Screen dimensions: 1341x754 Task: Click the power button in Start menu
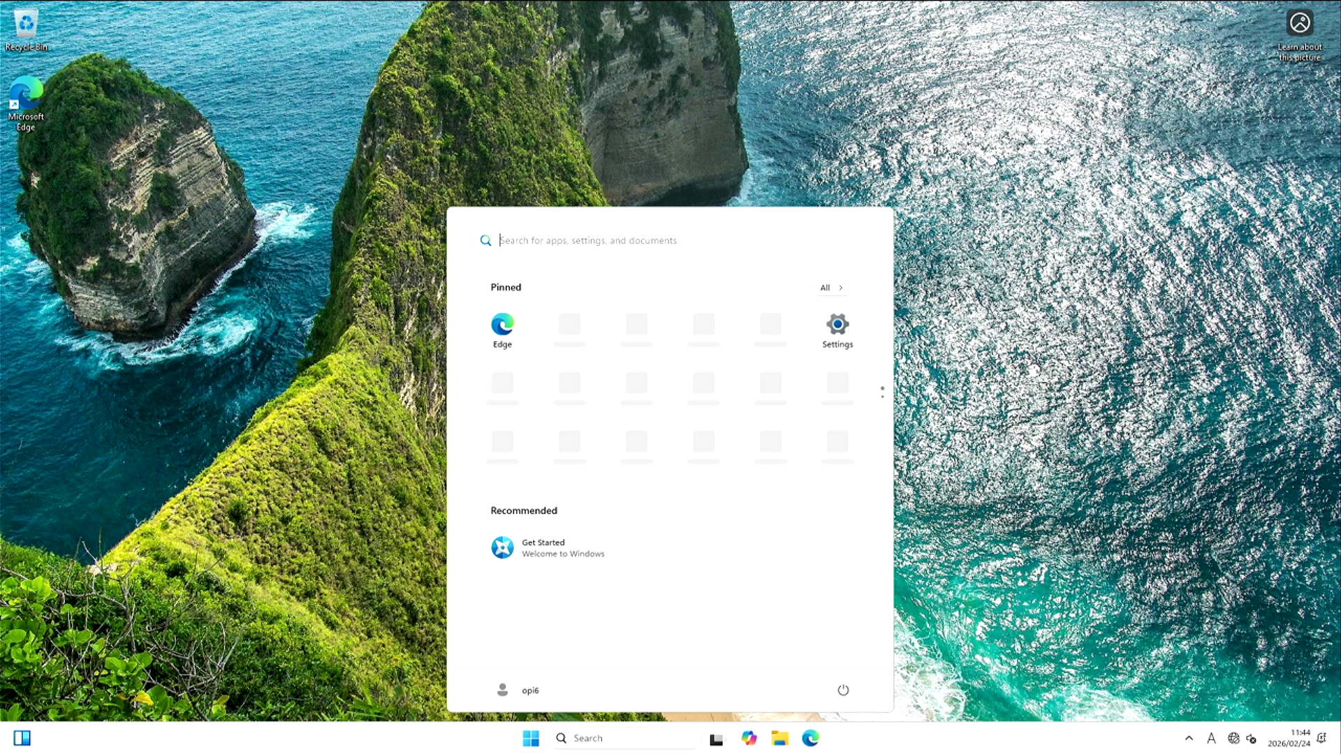click(843, 690)
